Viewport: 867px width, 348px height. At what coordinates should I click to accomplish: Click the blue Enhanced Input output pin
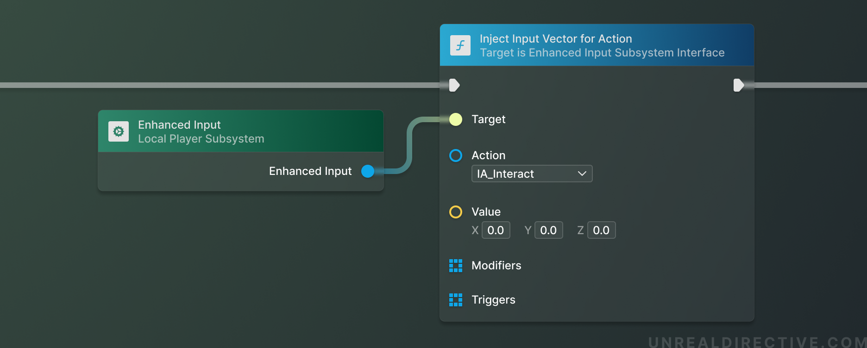[368, 171]
